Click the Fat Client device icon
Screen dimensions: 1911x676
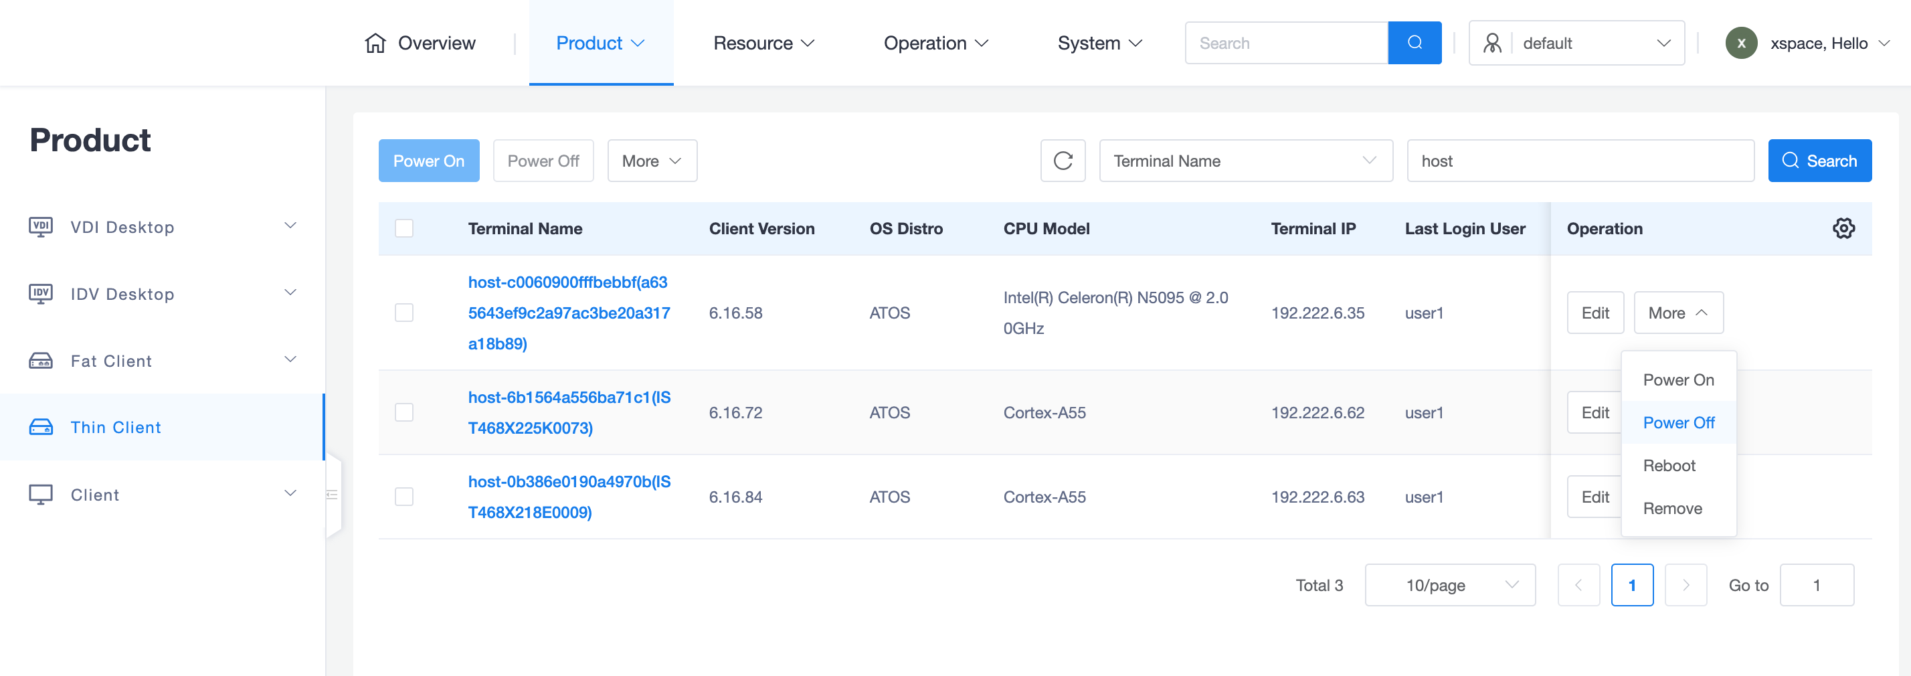pos(41,361)
